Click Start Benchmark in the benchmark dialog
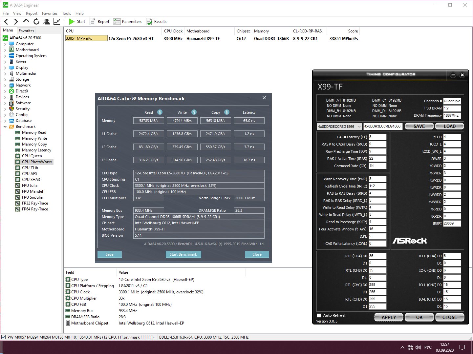 coord(183,254)
